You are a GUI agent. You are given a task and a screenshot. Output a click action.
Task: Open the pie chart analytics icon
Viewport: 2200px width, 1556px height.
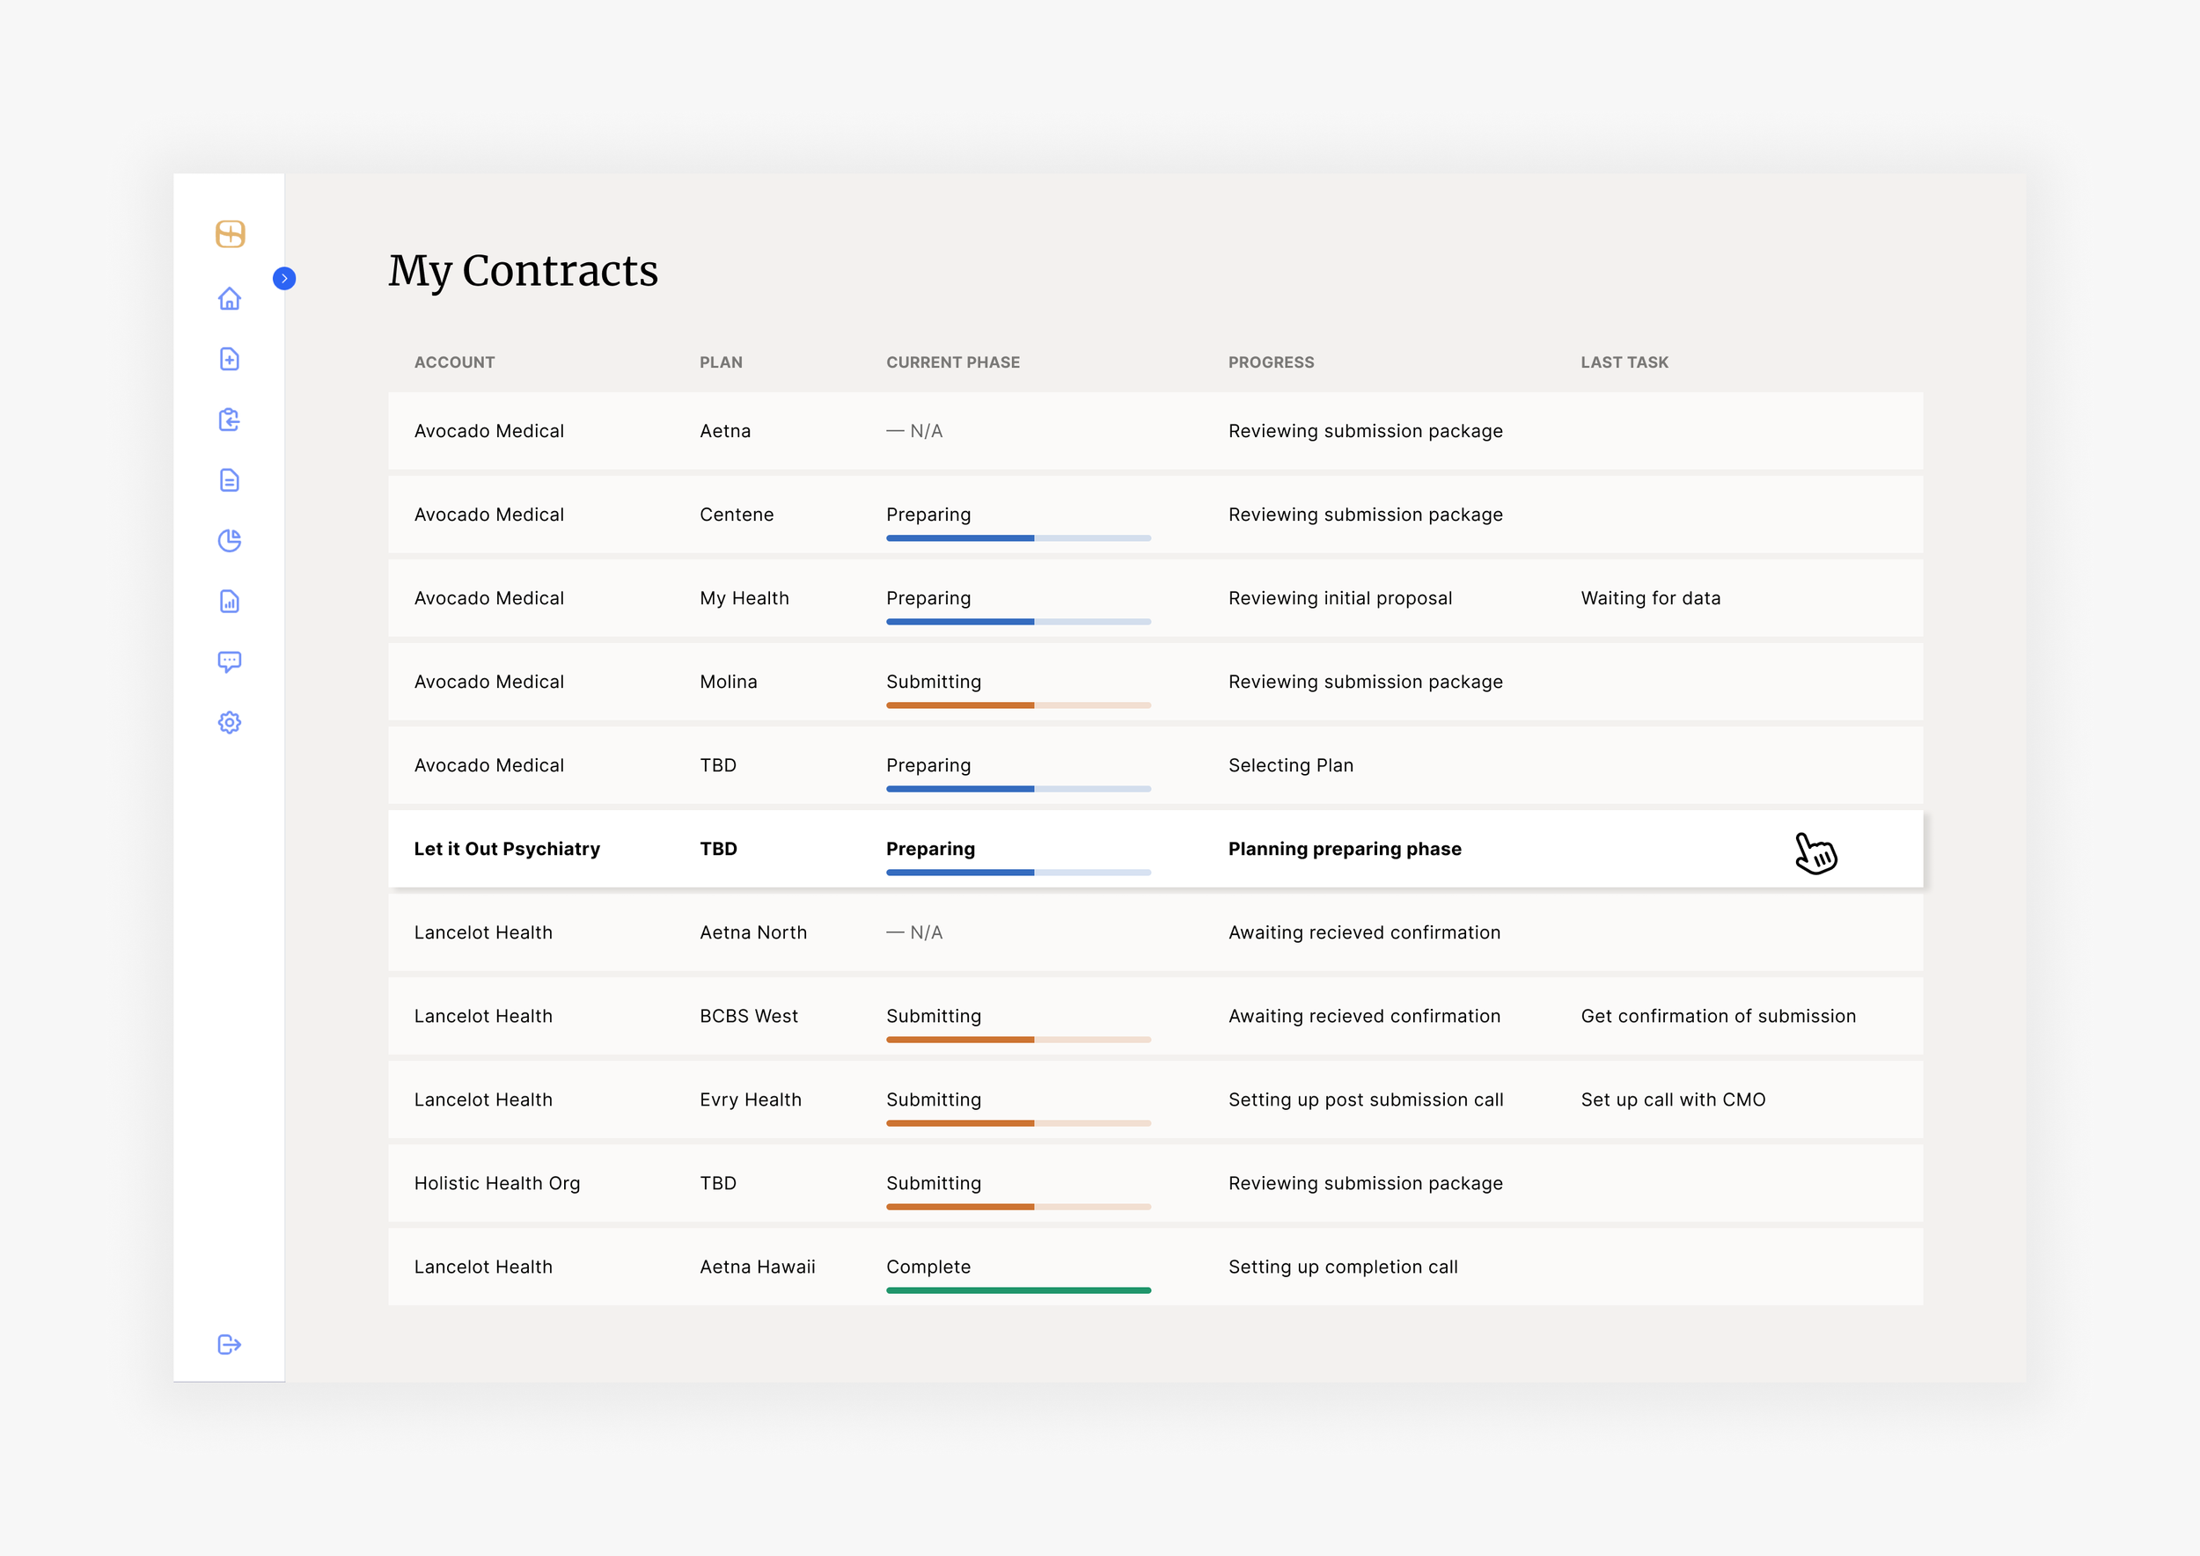click(229, 540)
